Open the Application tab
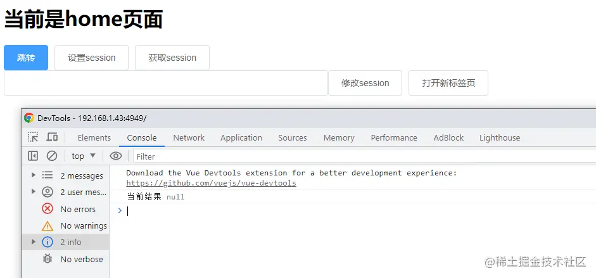This screenshot has height=278, width=596. tap(241, 137)
